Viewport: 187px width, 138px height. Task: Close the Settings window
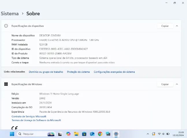pyautogui.click(x=183, y=3)
